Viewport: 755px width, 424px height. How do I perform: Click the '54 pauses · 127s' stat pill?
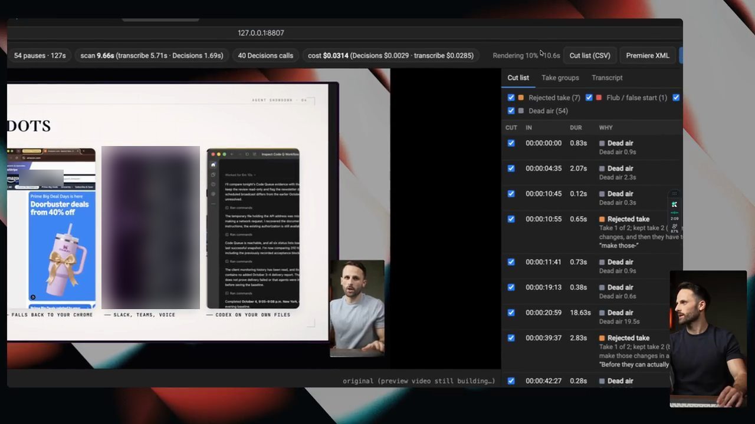pos(40,55)
